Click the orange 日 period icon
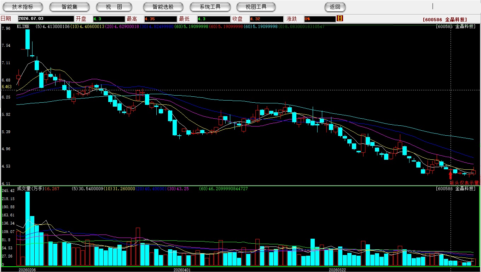481x272 pixels. 340,18
